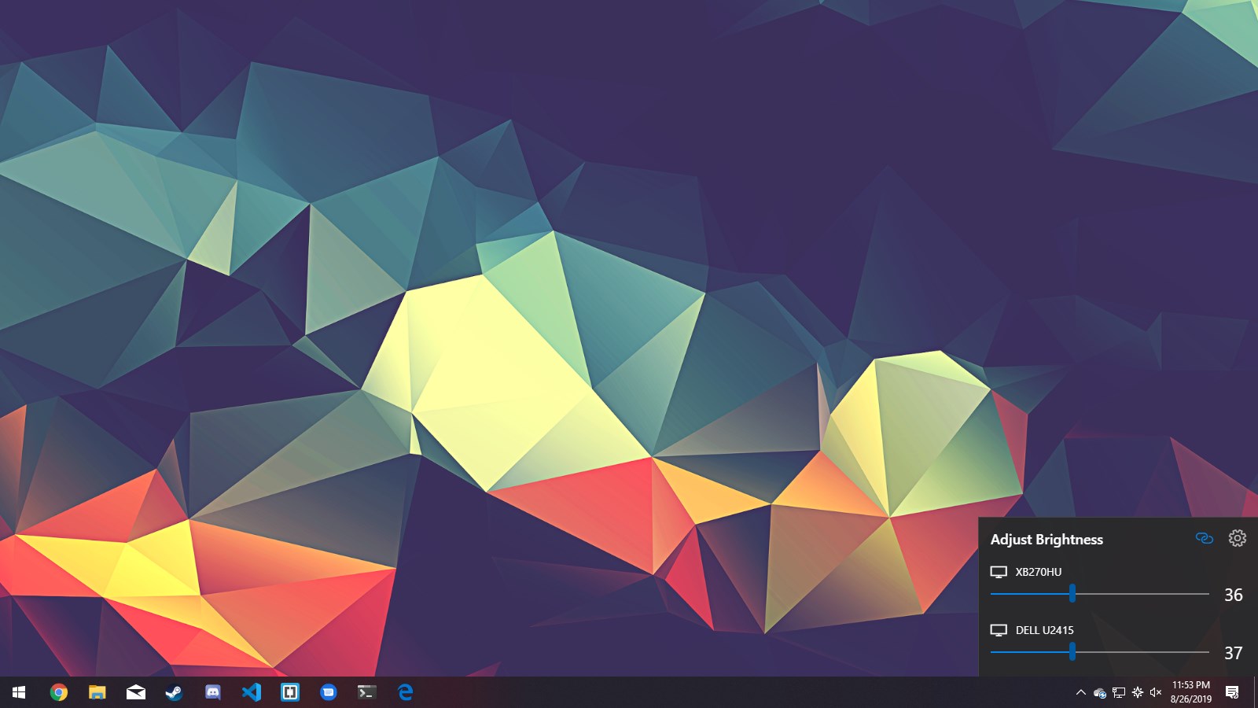Image resolution: width=1258 pixels, height=708 pixels.
Task: Open Visual Studio Code from the taskbar
Action: tap(252, 693)
